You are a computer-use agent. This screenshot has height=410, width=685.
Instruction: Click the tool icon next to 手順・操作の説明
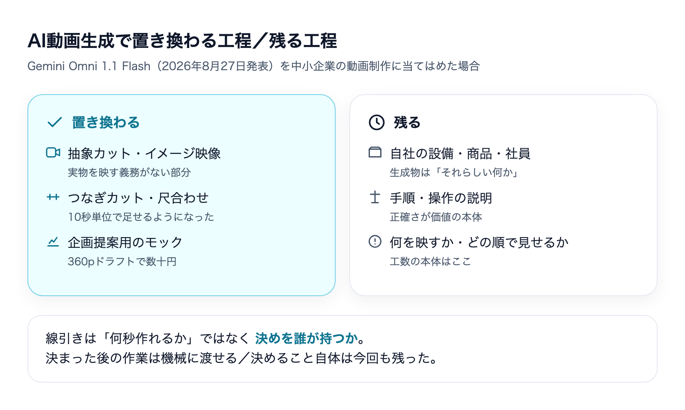[x=375, y=197]
